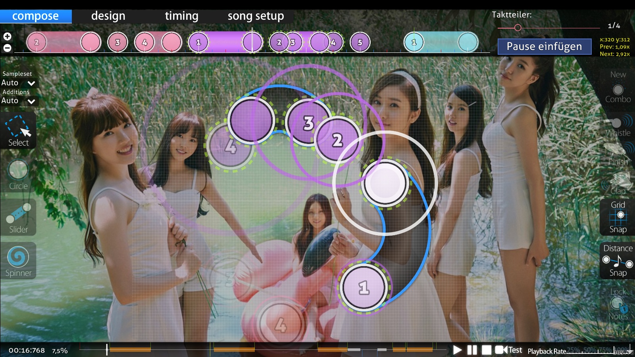Click the song position marker on seek bar

(x=107, y=349)
